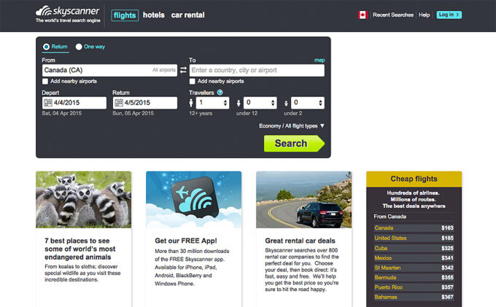Select Bermuda $355 flight row
The height and width of the screenshot is (307, 496).
point(414,278)
